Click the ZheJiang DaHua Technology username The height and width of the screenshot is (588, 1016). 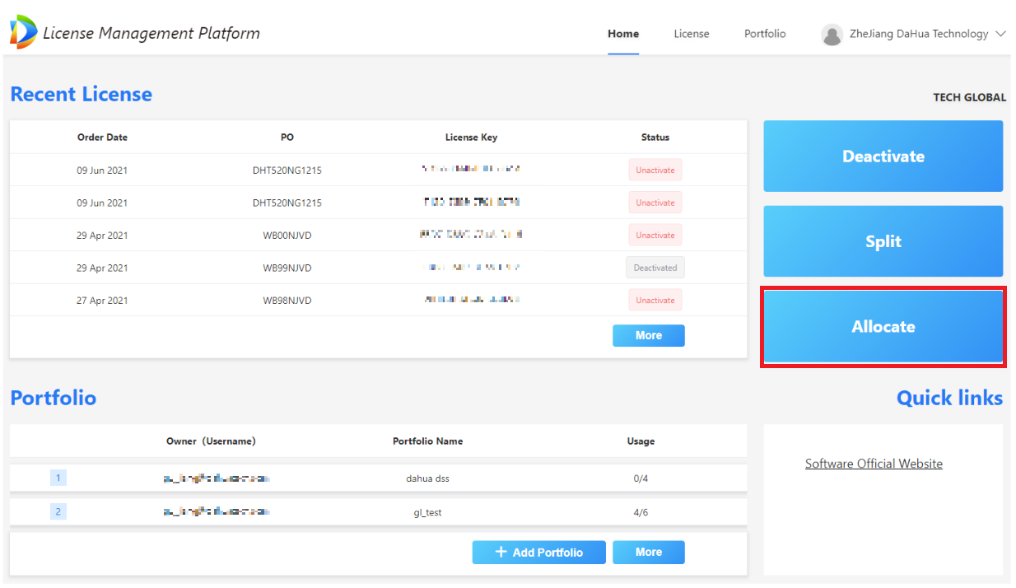[x=919, y=34]
